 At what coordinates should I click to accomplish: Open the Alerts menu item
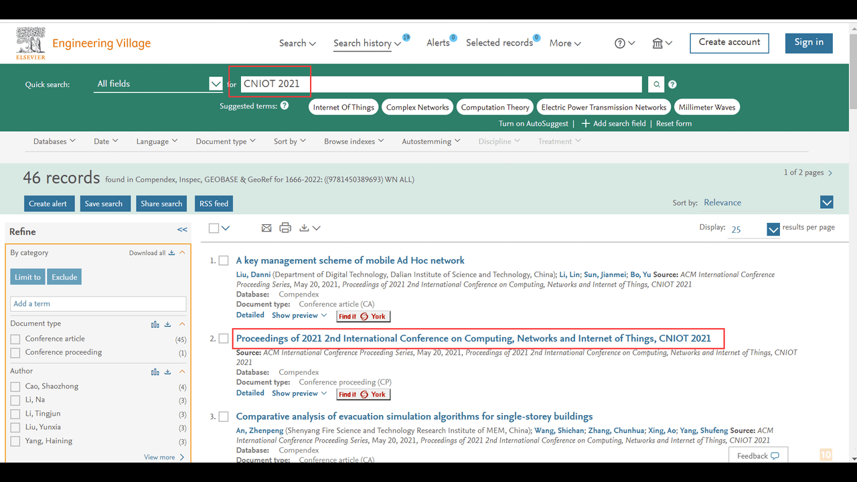[439, 43]
